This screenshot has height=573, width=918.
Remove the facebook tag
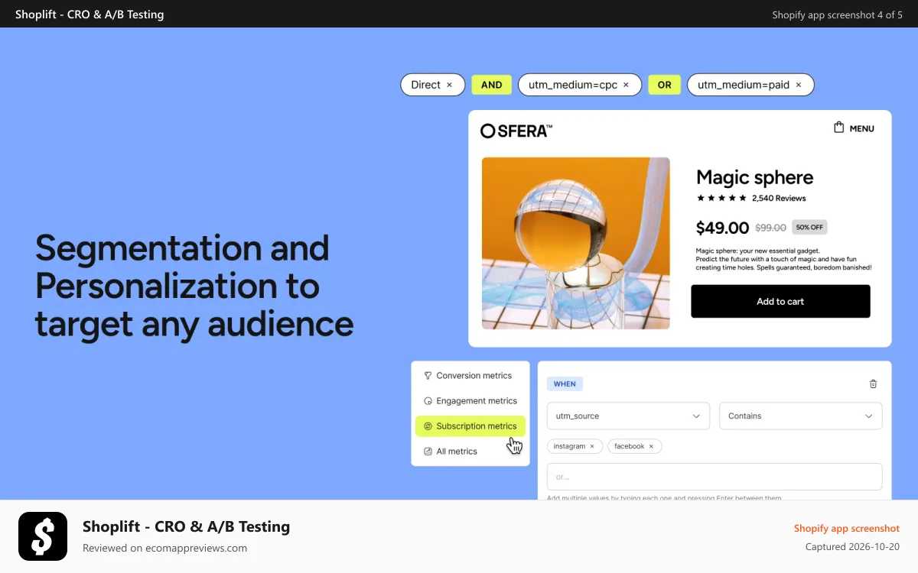(x=651, y=446)
